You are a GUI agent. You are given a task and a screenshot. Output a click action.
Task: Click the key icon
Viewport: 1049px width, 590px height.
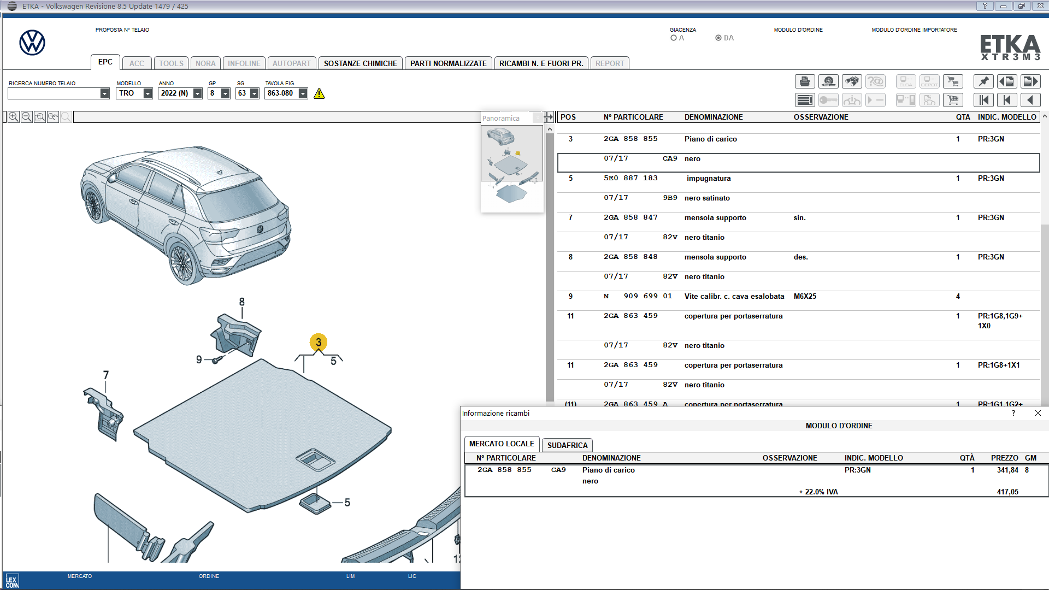coord(828,100)
